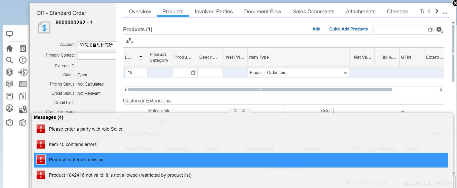The height and width of the screenshot is (188, 457).
Task: Click line number field showing 10
Action: (136, 72)
